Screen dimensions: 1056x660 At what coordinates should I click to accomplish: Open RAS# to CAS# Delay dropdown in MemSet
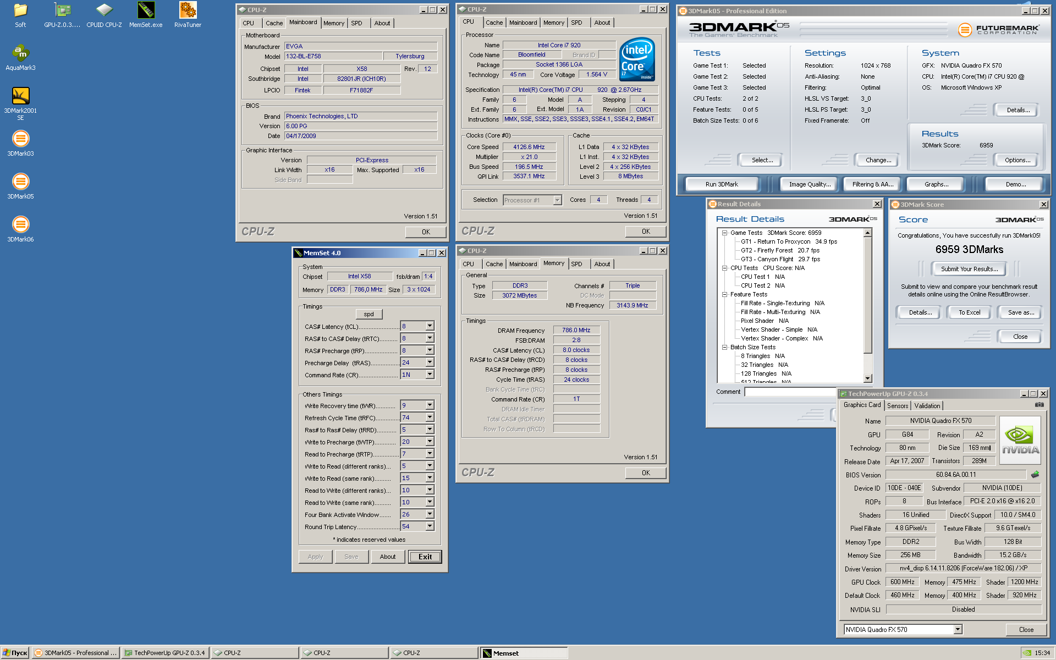pyautogui.click(x=430, y=338)
